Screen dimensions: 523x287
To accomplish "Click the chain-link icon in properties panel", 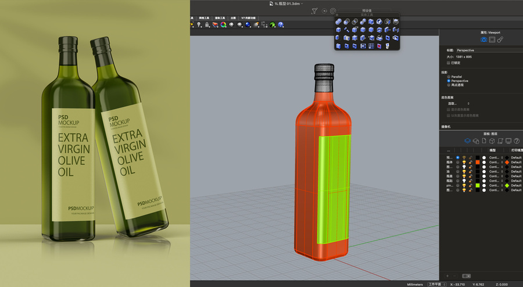I will point(500,40).
